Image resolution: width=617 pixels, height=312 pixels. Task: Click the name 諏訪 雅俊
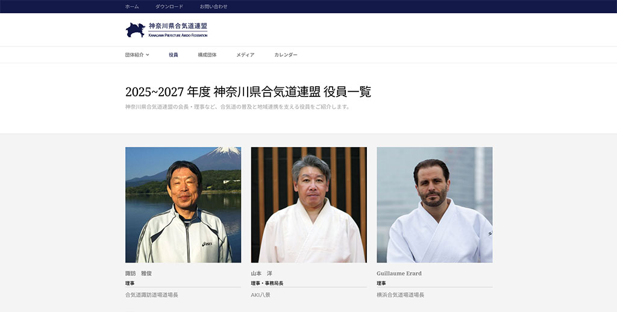(139, 273)
